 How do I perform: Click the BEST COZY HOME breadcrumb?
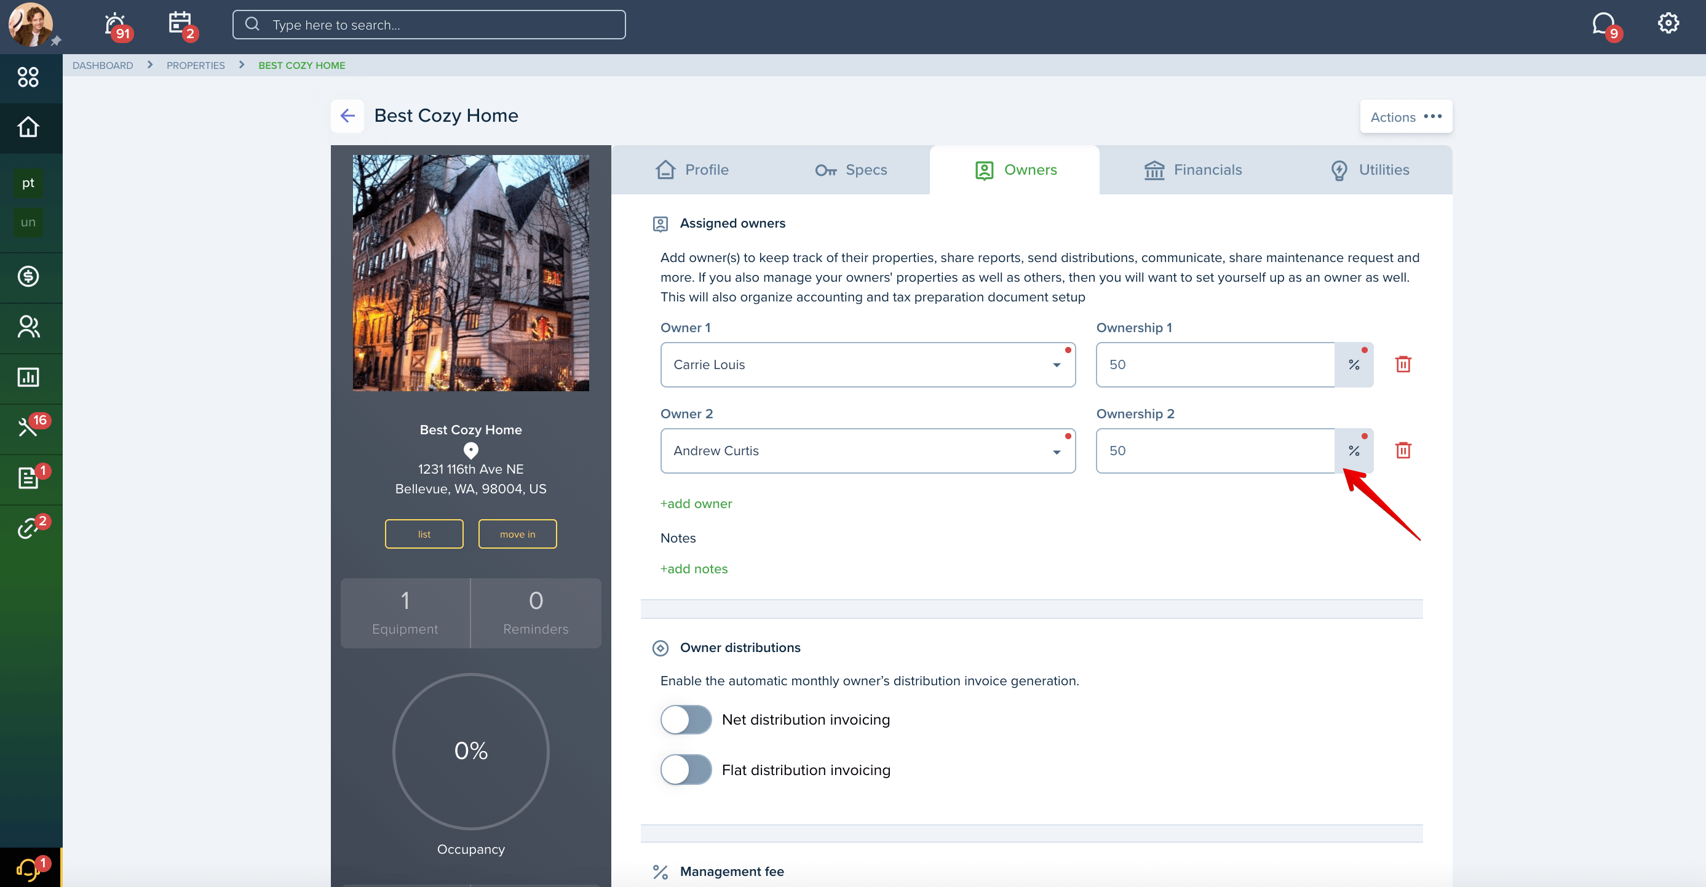301,65
